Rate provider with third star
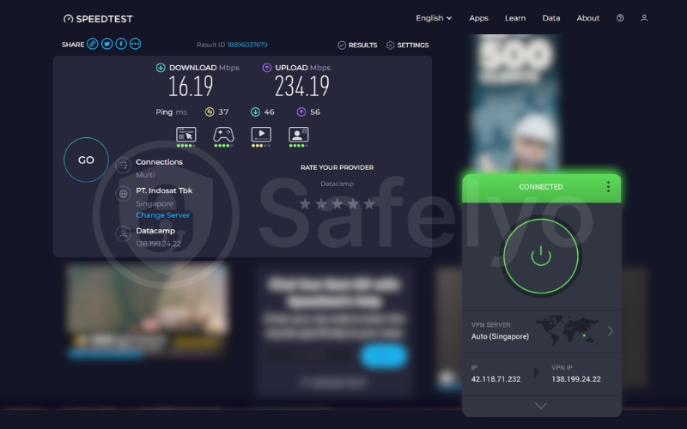Screen dimensions: 687x429 [337, 203]
